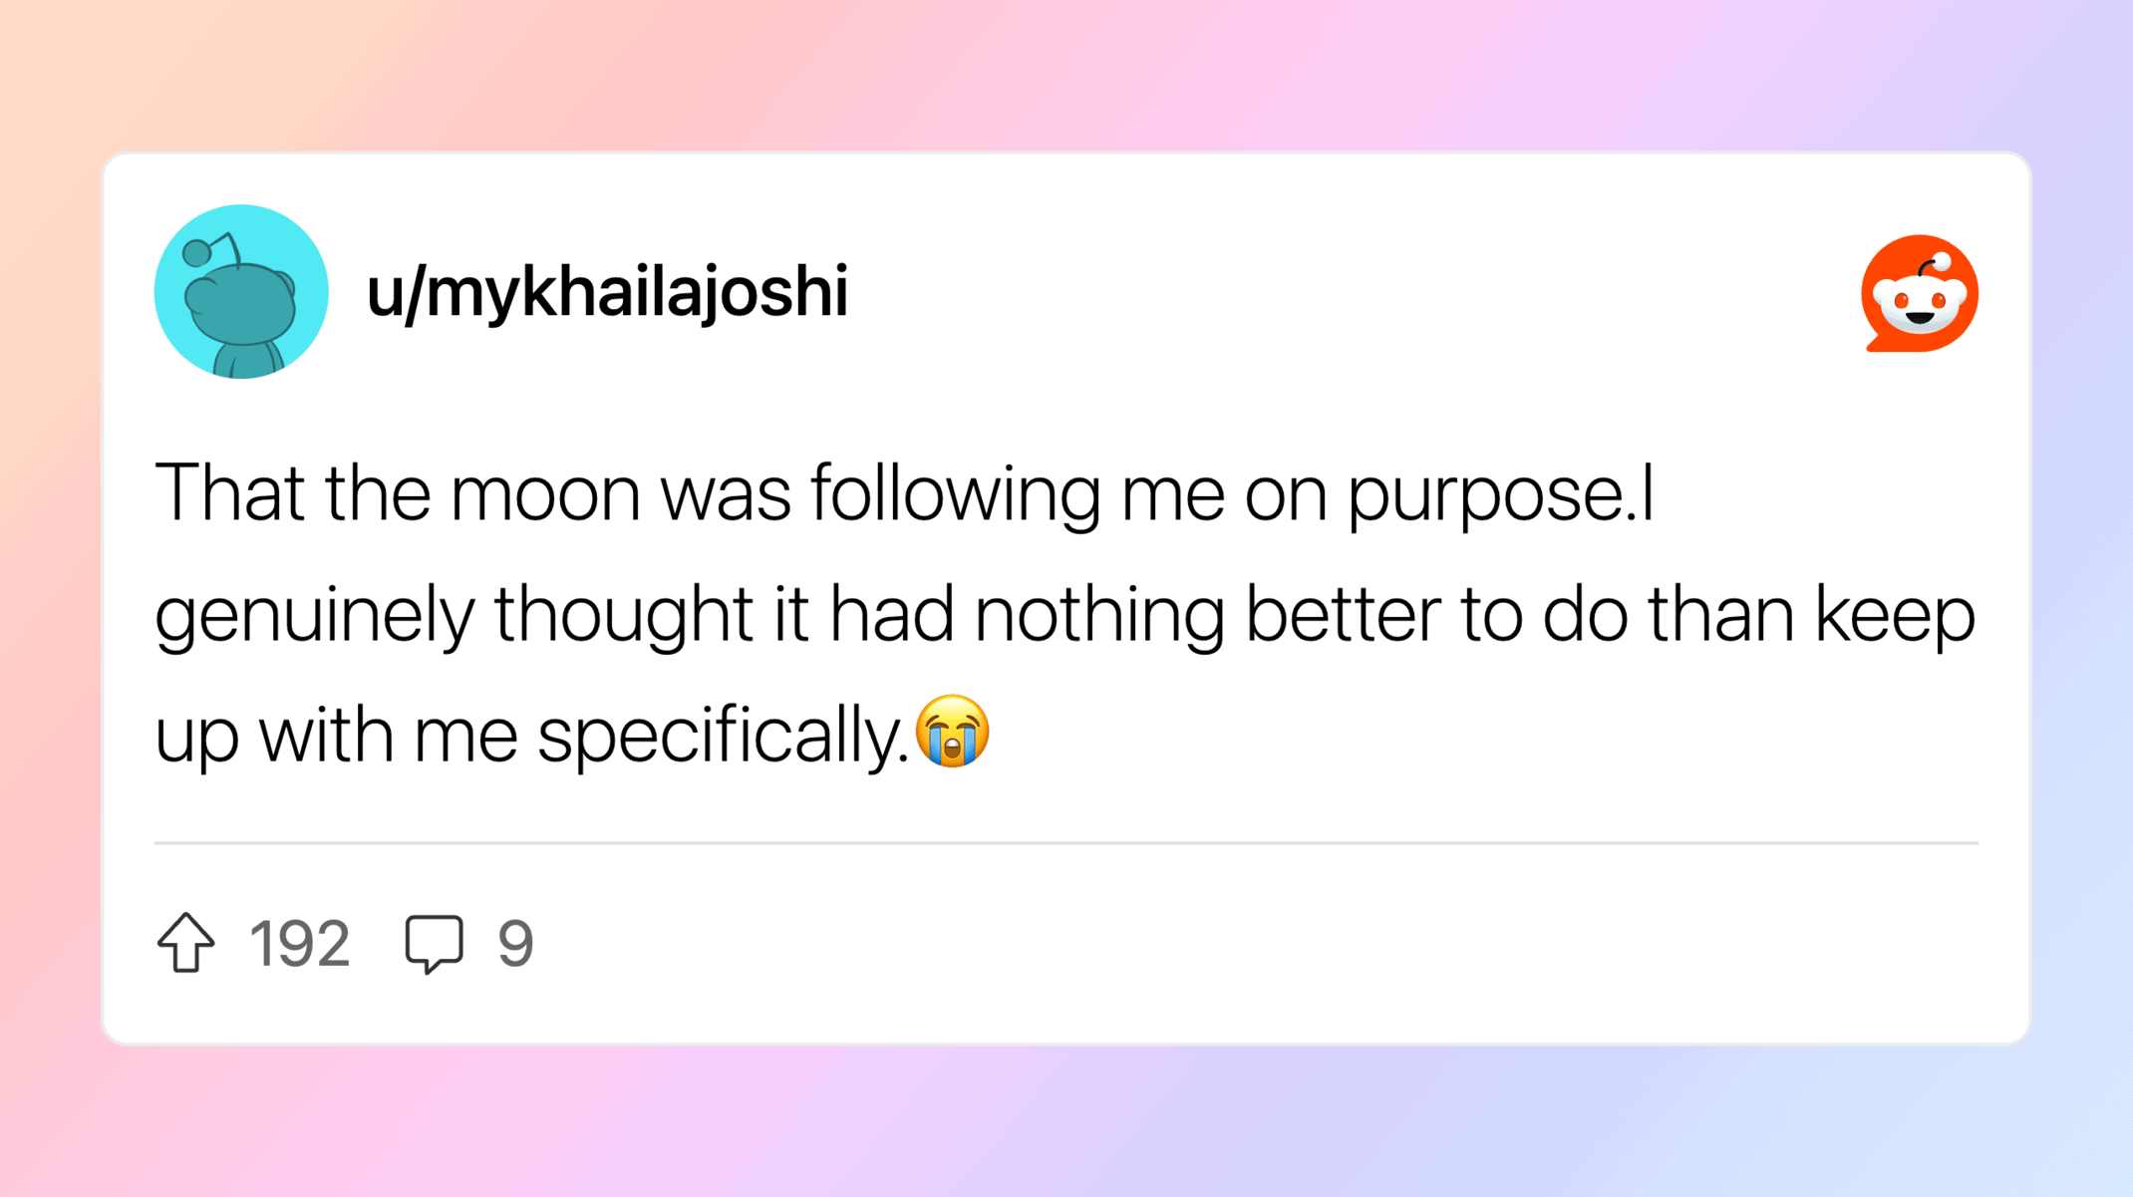
Task: Click the crying face emoji
Action: click(953, 732)
